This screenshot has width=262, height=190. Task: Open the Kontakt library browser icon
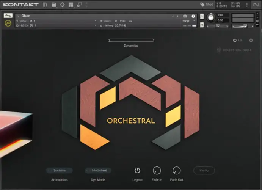[x=45, y=5]
